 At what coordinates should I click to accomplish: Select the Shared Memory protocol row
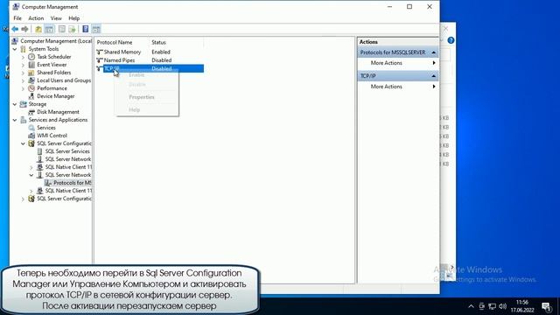click(x=150, y=52)
